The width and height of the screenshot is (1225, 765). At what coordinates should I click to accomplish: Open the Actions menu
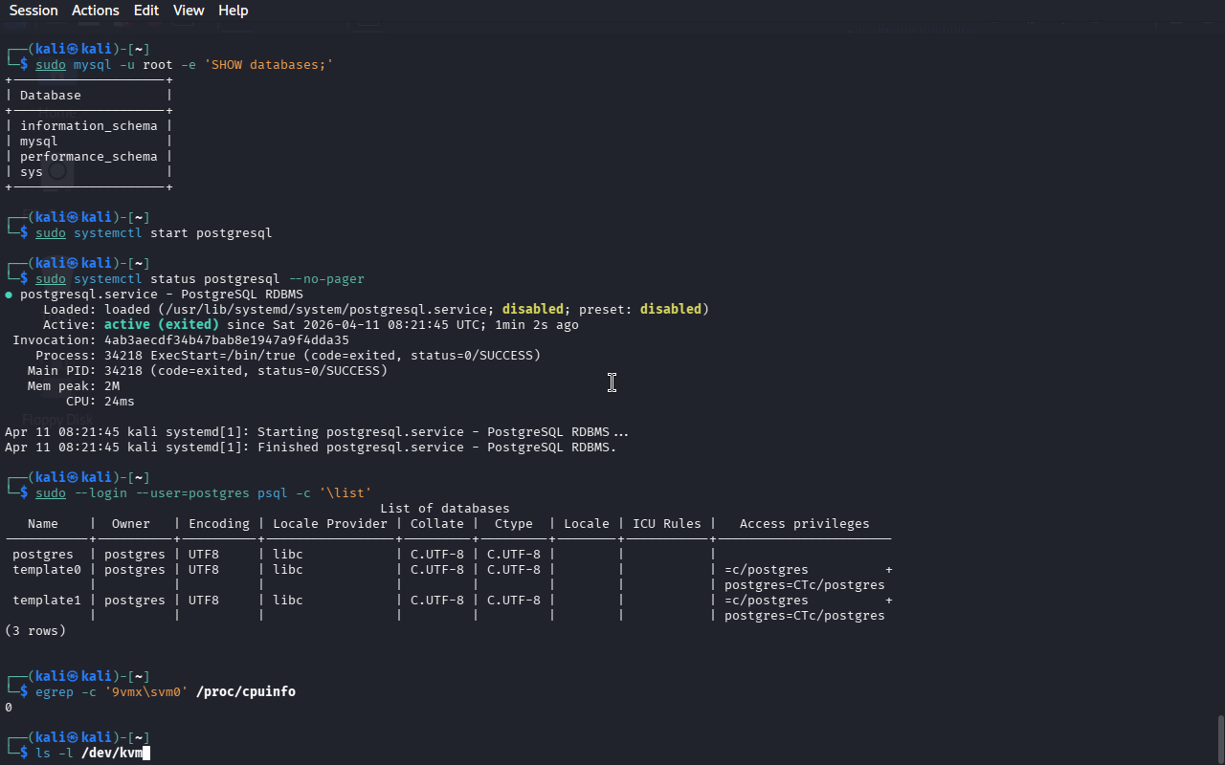coord(96,11)
